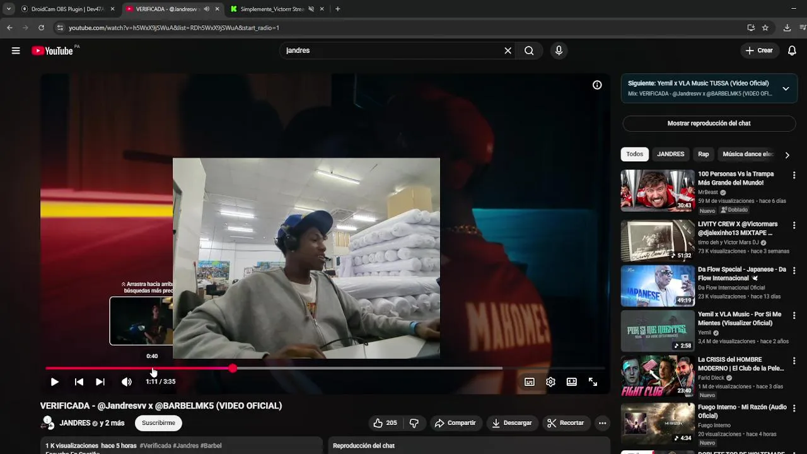Close the VERIFICADA browser tab
This screenshot has height=454, width=807.
coord(218,9)
